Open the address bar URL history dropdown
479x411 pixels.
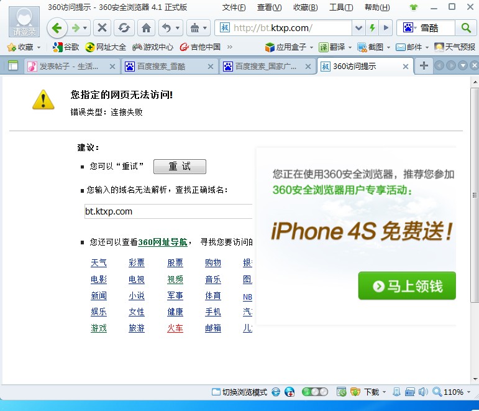pyautogui.click(x=358, y=28)
